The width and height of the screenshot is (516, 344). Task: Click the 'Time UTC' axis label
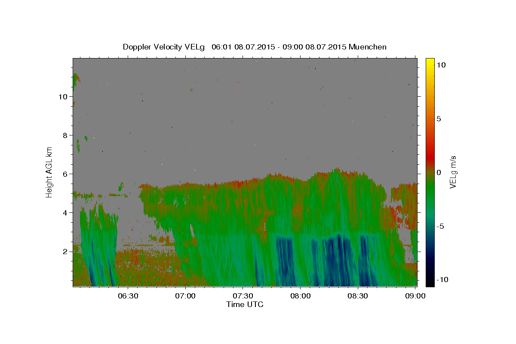coord(245,304)
